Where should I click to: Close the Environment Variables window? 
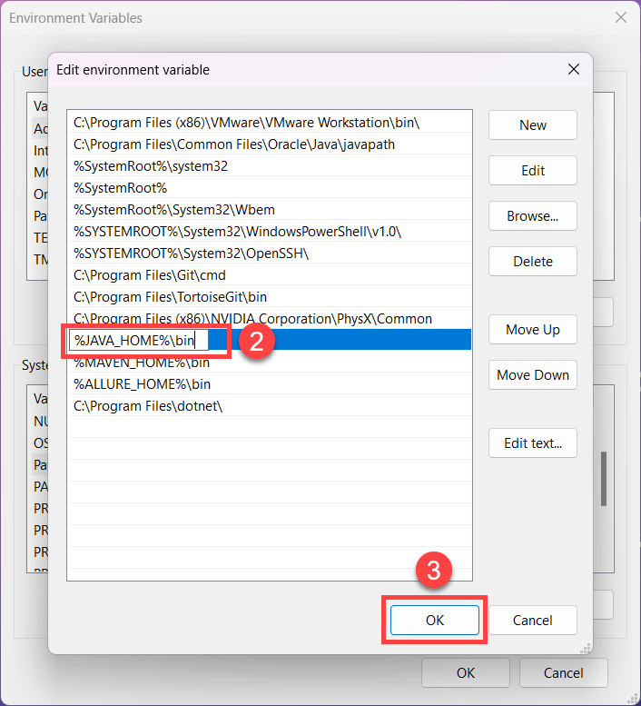pyautogui.click(x=621, y=17)
